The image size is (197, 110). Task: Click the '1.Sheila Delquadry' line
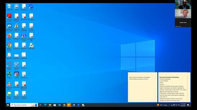pos(165,79)
